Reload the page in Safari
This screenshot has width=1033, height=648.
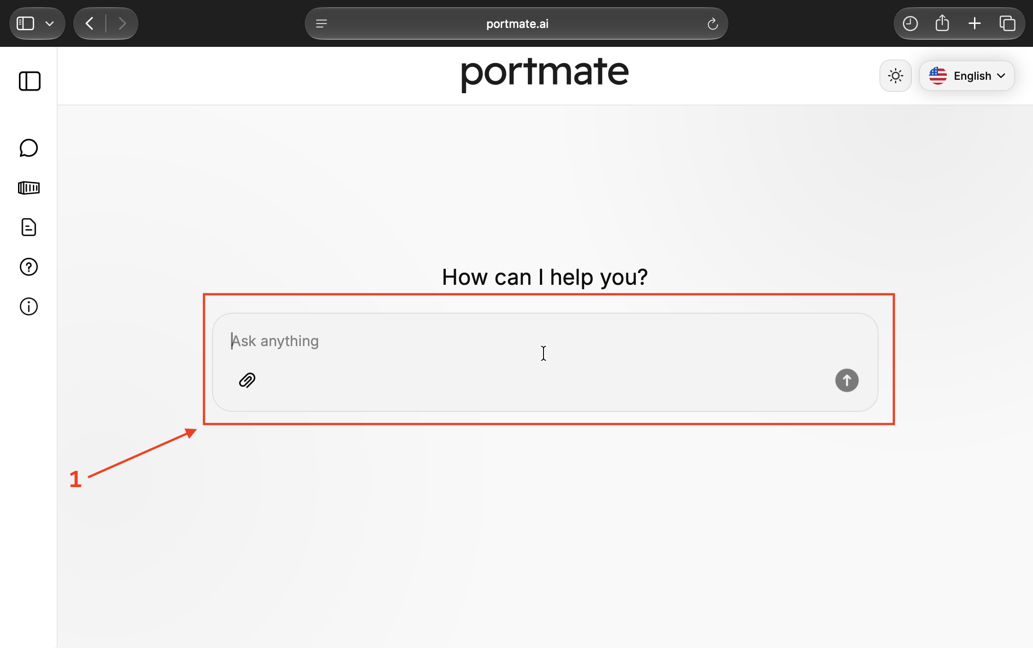(x=712, y=23)
